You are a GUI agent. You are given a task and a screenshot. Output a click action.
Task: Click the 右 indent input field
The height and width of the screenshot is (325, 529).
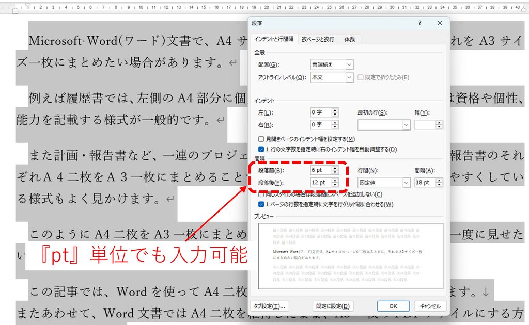[321, 125]
